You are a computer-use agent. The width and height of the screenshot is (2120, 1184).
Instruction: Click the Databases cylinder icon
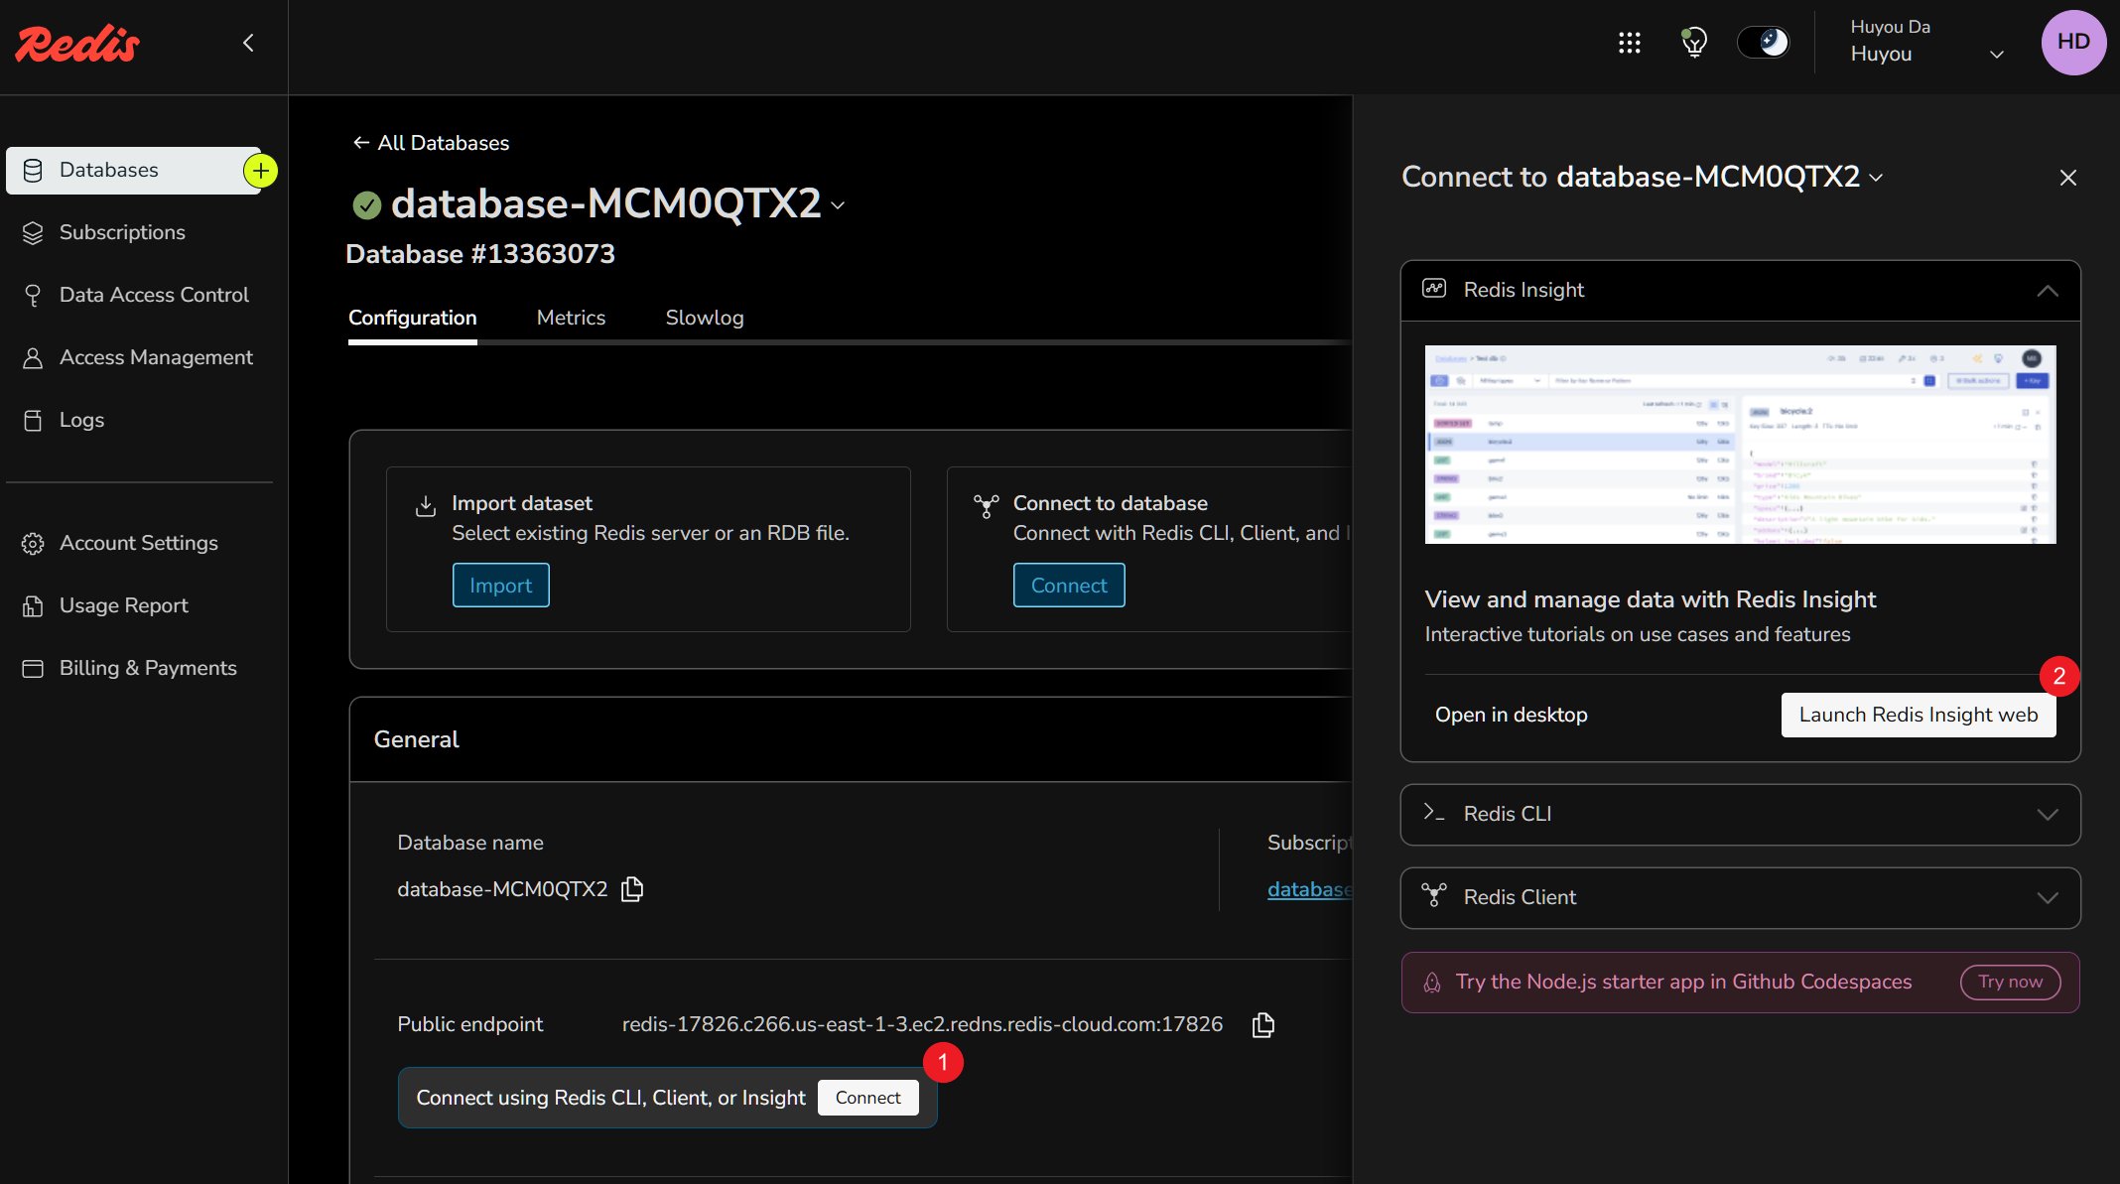tap(33, 171)
